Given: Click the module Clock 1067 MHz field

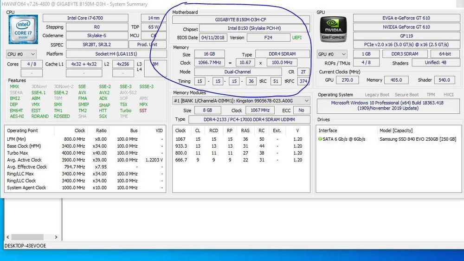Looking at the screenshot, I should [260, 110].
